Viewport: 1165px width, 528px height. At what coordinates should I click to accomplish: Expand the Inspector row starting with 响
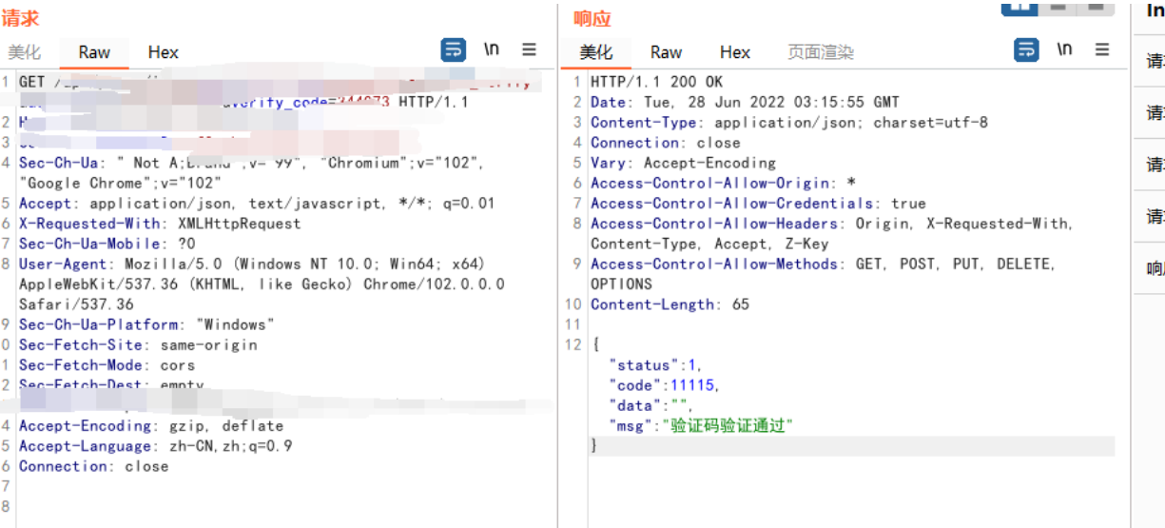pyautogui.click(x=1155, y=269)
